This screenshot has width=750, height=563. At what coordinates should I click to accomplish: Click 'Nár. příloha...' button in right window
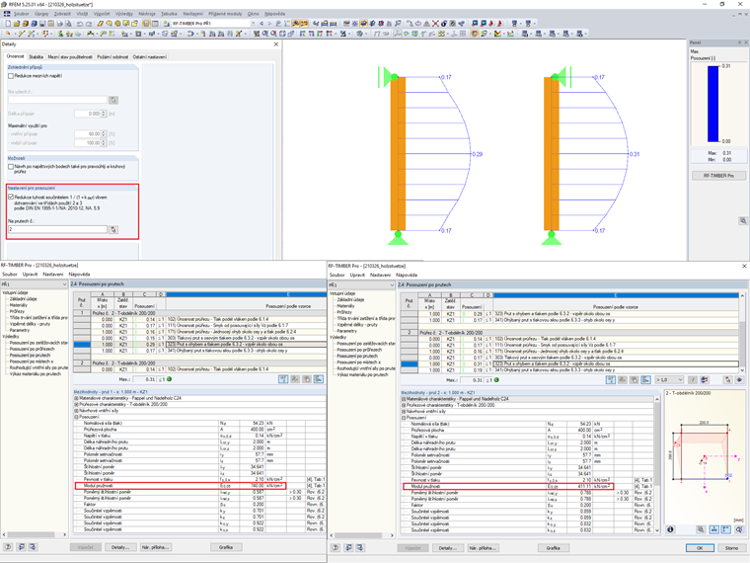click(482, 547)
